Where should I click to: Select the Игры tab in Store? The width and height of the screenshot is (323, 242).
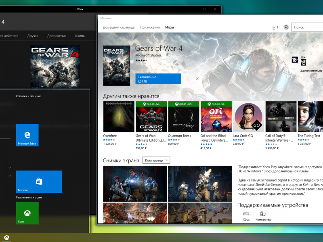(x=170, y=27)
